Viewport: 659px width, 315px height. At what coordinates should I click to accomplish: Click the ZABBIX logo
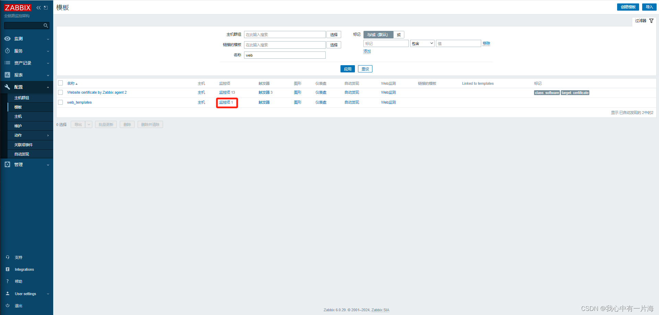click(x=18, y=8)
